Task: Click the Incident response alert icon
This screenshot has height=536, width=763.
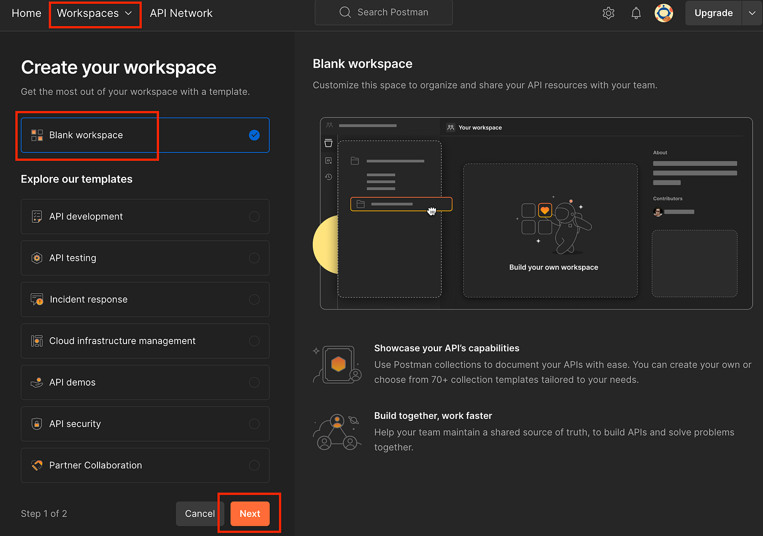Action: (37, 300)
